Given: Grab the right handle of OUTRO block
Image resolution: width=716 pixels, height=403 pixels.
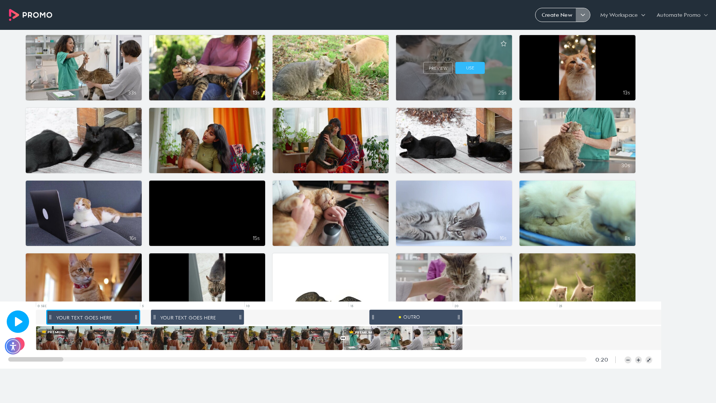Looking at the screenshot, I should click(x=459, y=317).
